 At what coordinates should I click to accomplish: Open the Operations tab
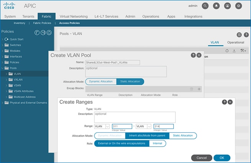(151, 16)
